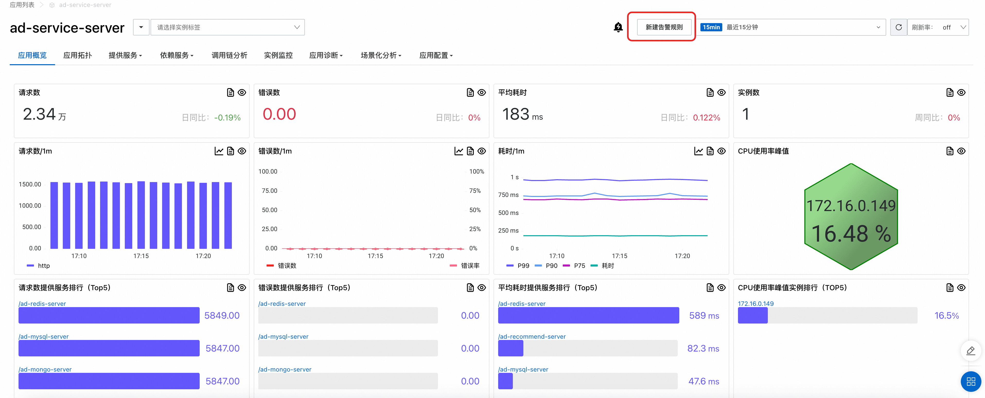The width and height of the screenshot is (985, 398).
Task: Click the 172.16.0.149 CPU hexagon
Action: click(851, 217)
